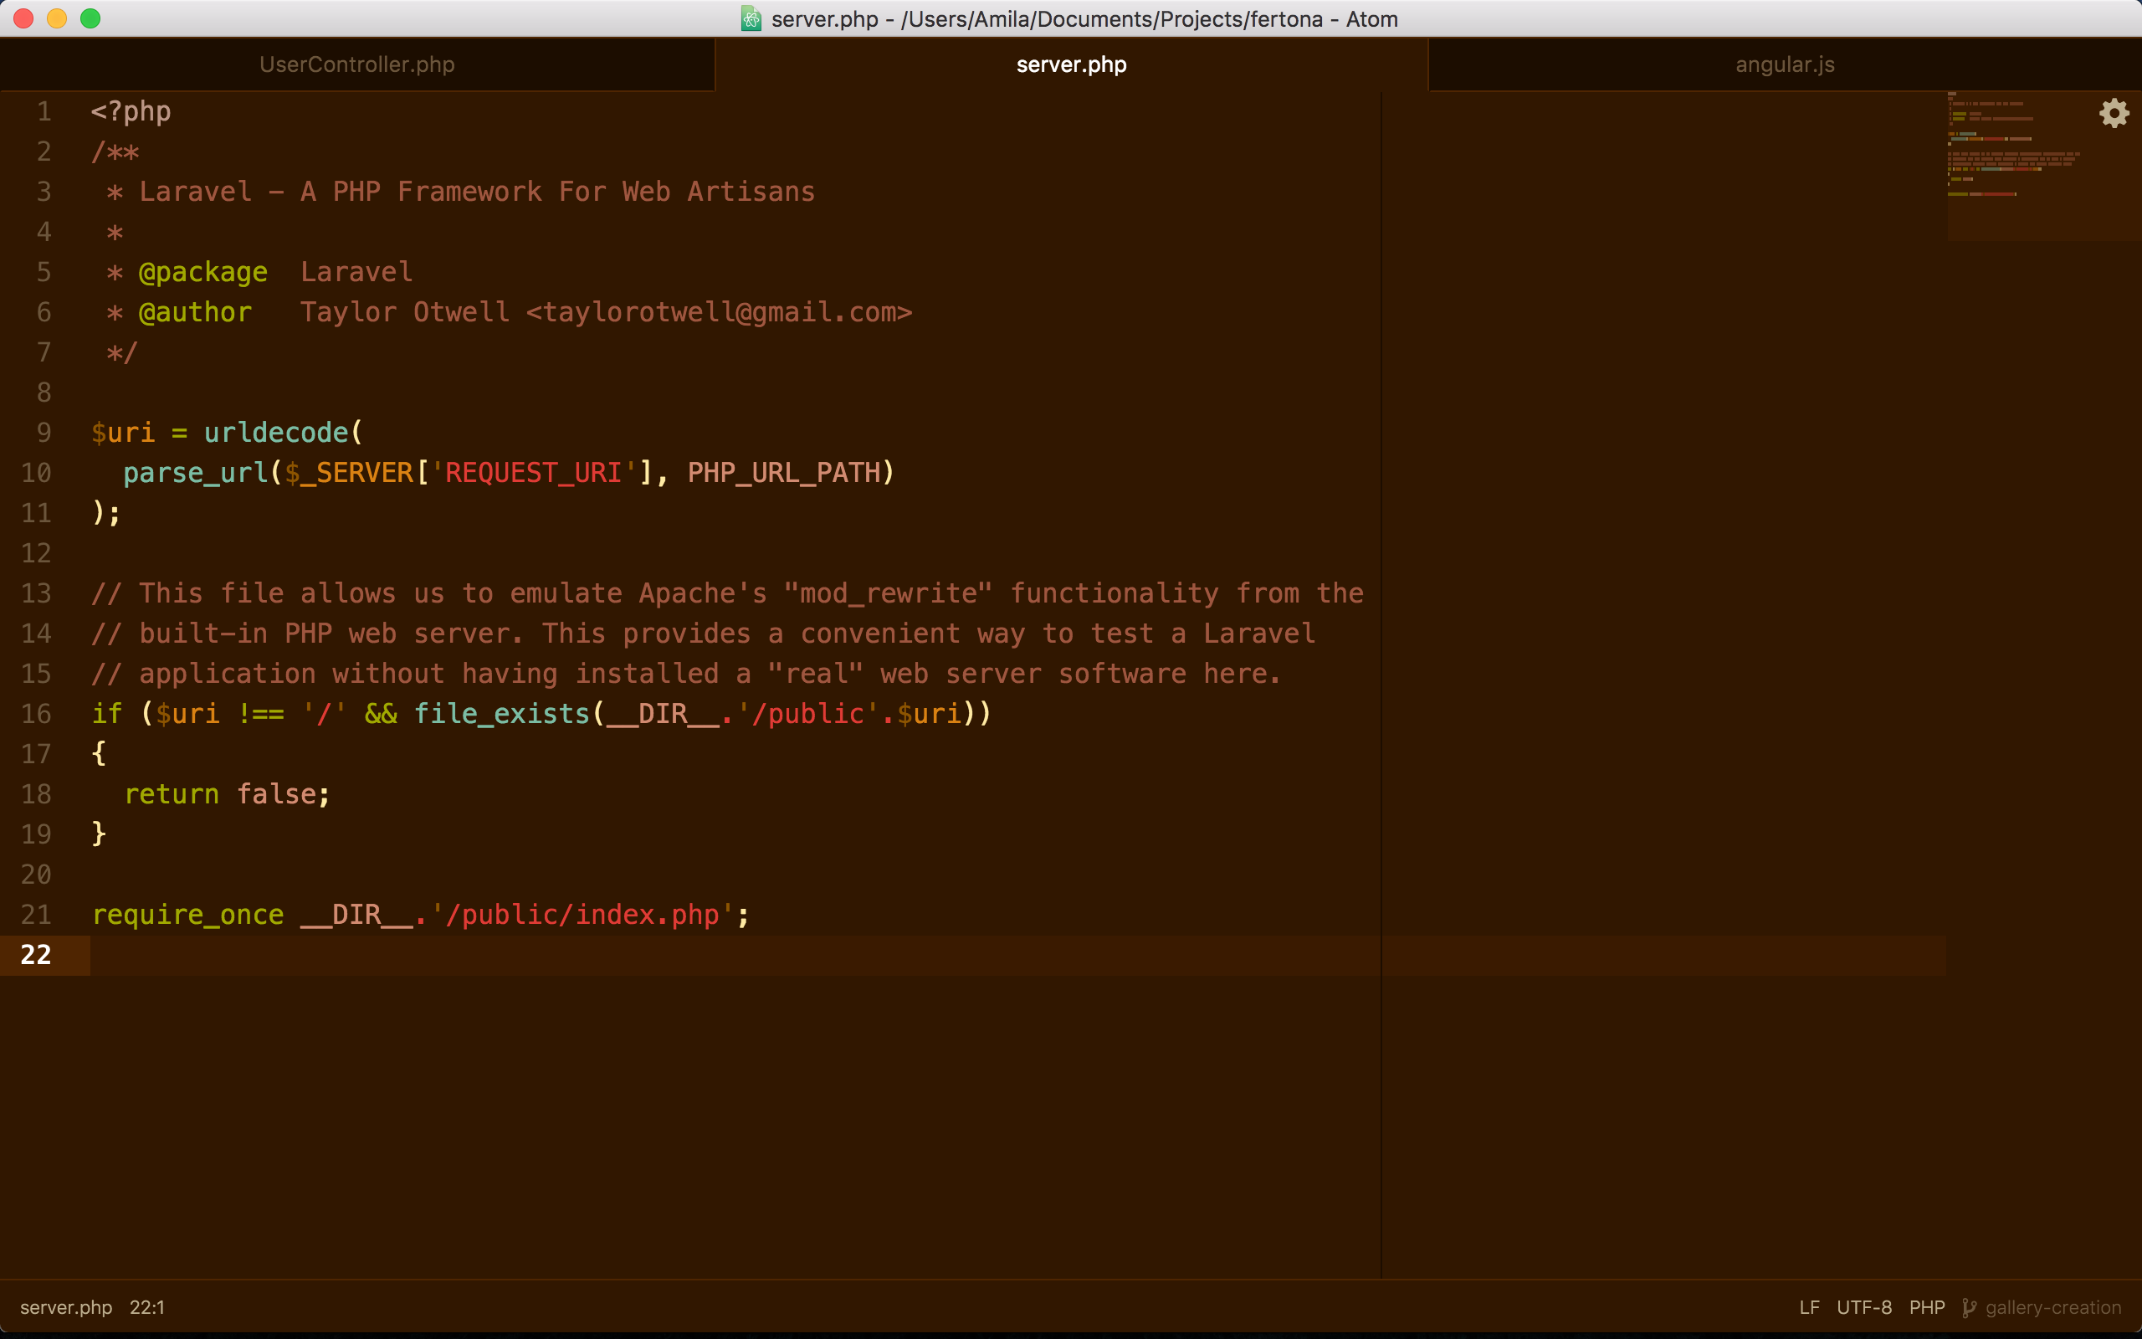Click line number 9 in the gutter

[44, 432]
